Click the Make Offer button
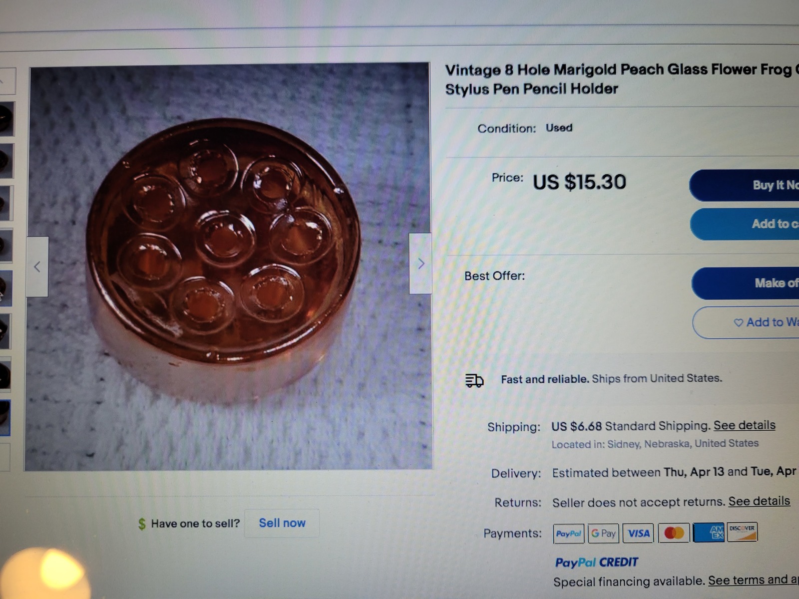799x599 pixels. [x=746, y=283]
